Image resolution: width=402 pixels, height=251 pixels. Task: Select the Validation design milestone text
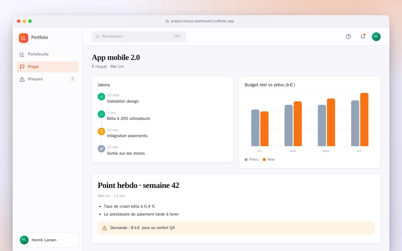(123, 101)
